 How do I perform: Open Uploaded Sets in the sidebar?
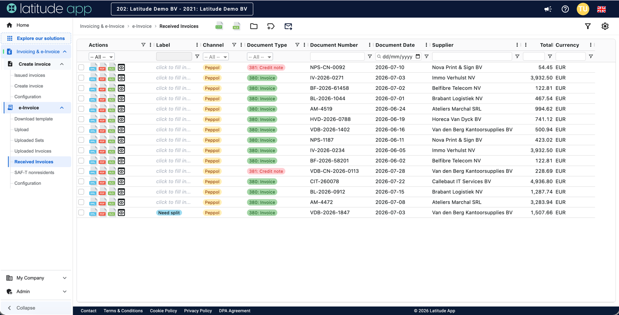[29, 140]
